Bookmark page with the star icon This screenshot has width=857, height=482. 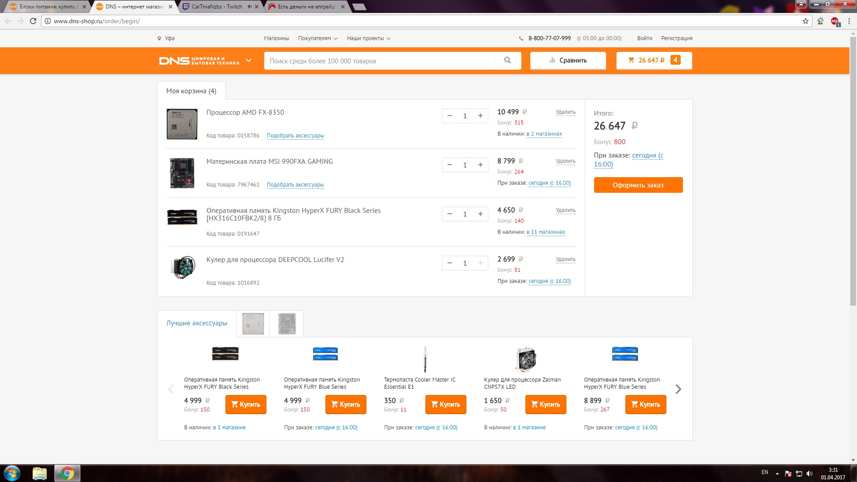pyautogui.click(x=806, y=21)
